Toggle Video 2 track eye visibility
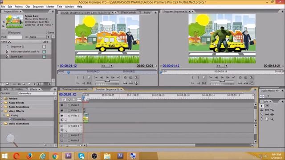The width and height of the screenshot is (285, 160). 62,110
